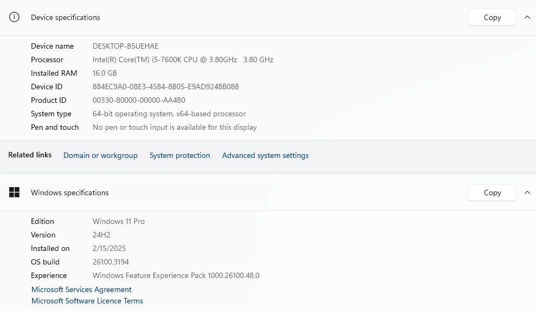Select the device name DESKTOP-B5UEHAE
The width and height of the screenshot is (536, 311).
click(125, 46)
